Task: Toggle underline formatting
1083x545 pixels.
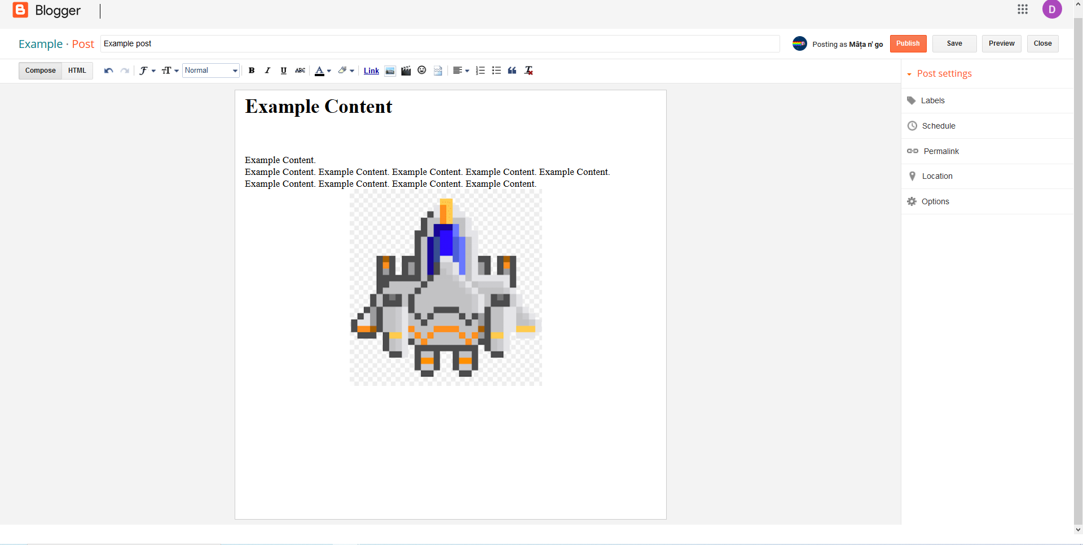Action: [283, 71]
